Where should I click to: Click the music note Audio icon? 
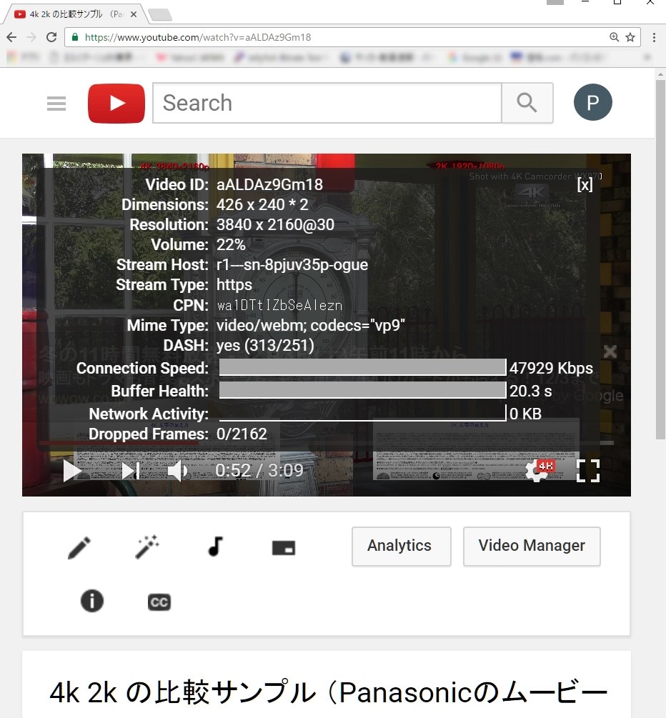pyautogui.click(x=214, y=546)
